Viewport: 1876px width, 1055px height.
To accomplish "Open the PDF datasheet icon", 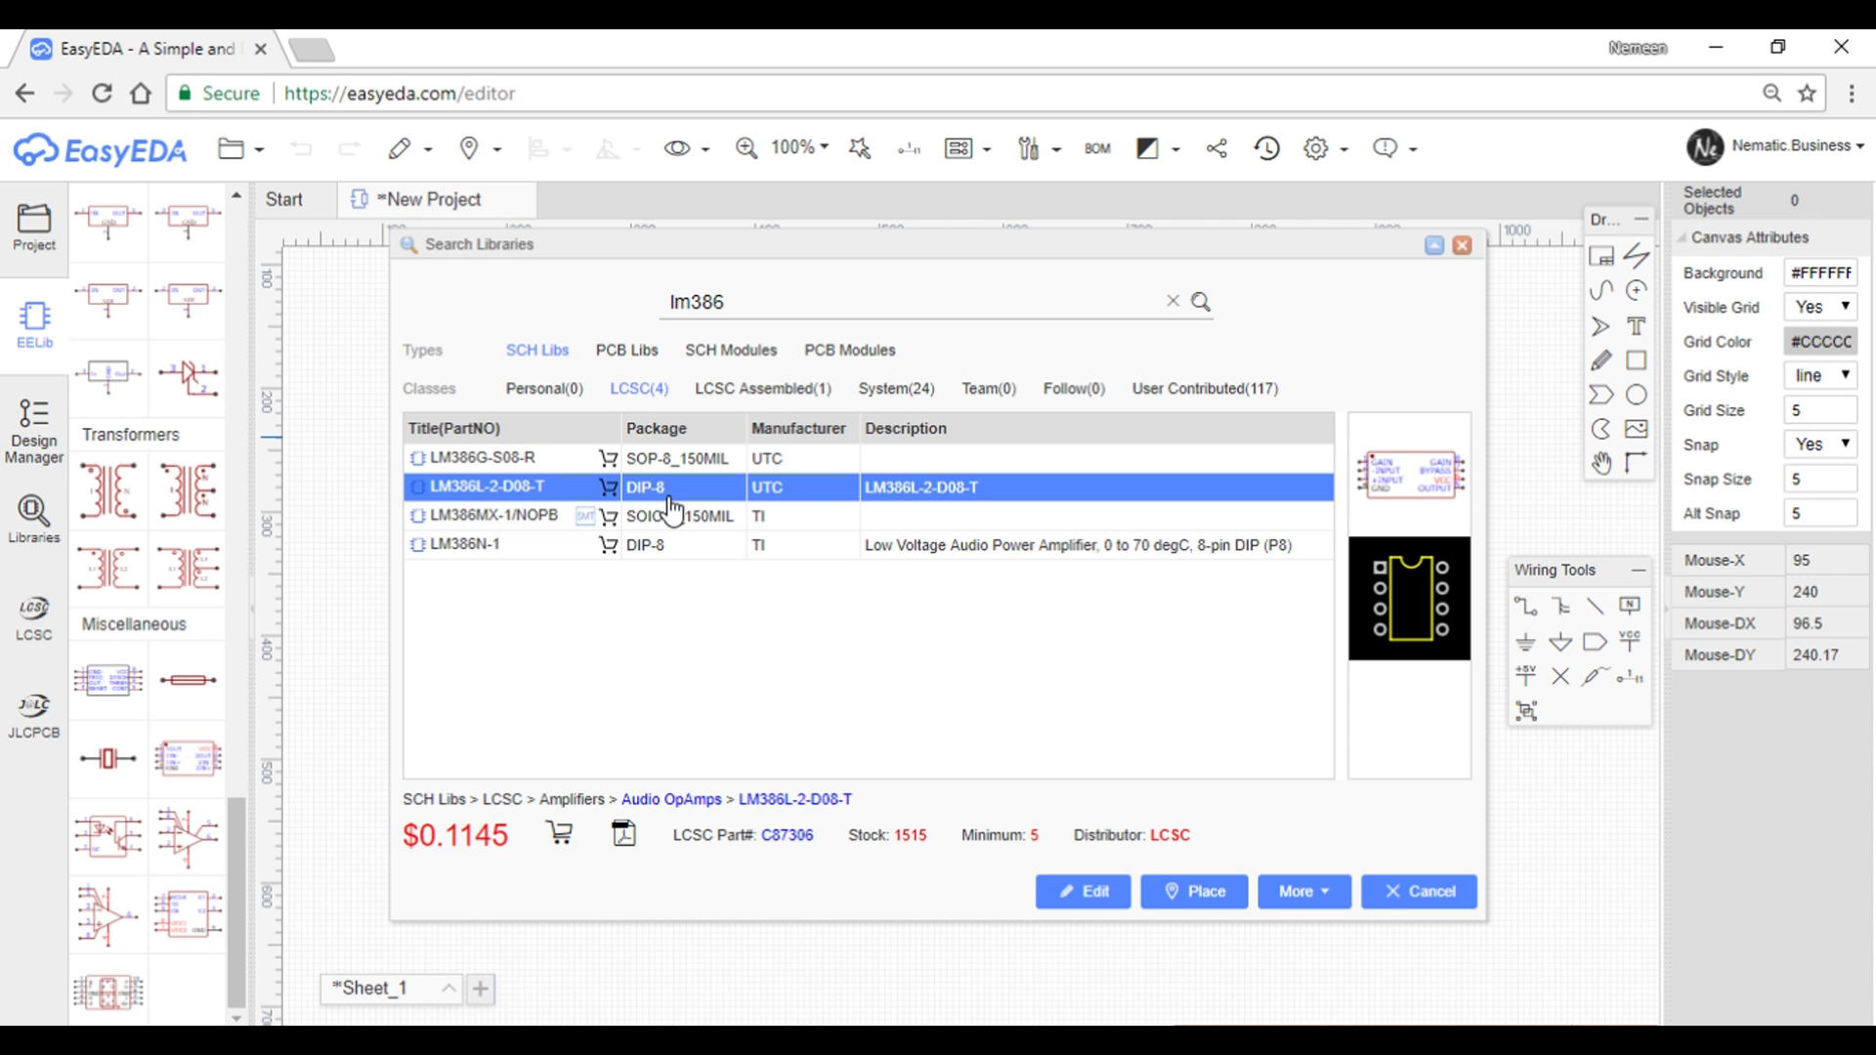I will click(x=623, y=833).
